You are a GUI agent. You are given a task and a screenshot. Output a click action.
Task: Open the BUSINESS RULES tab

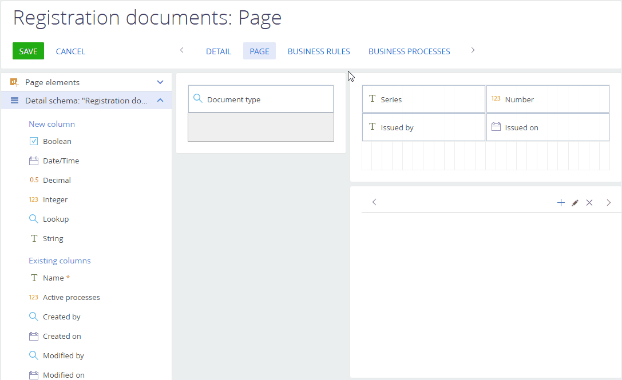click(x=319, y=51)
